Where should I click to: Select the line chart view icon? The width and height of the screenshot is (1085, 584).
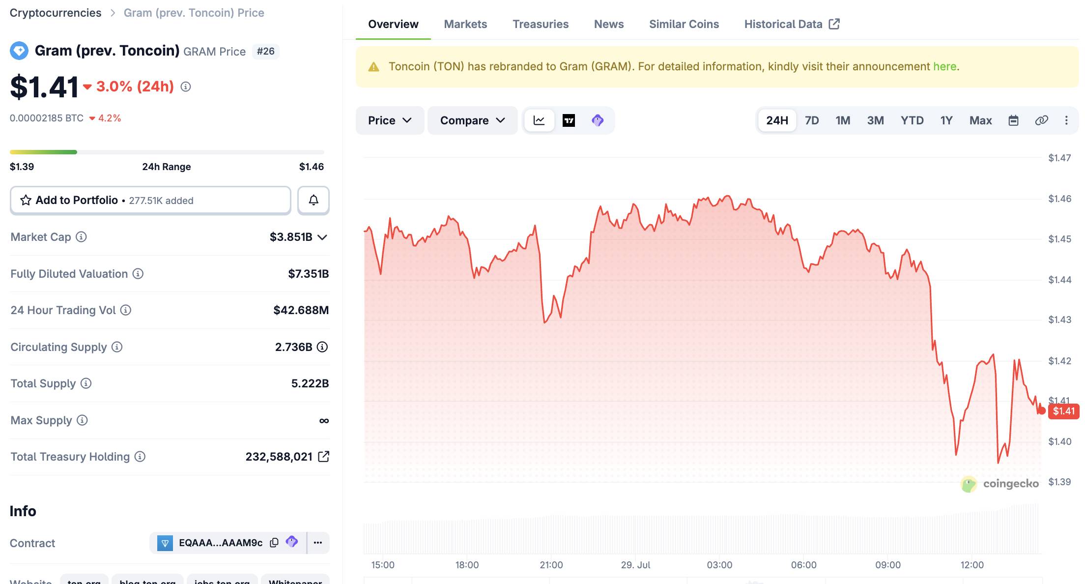(x=539, y=120)
